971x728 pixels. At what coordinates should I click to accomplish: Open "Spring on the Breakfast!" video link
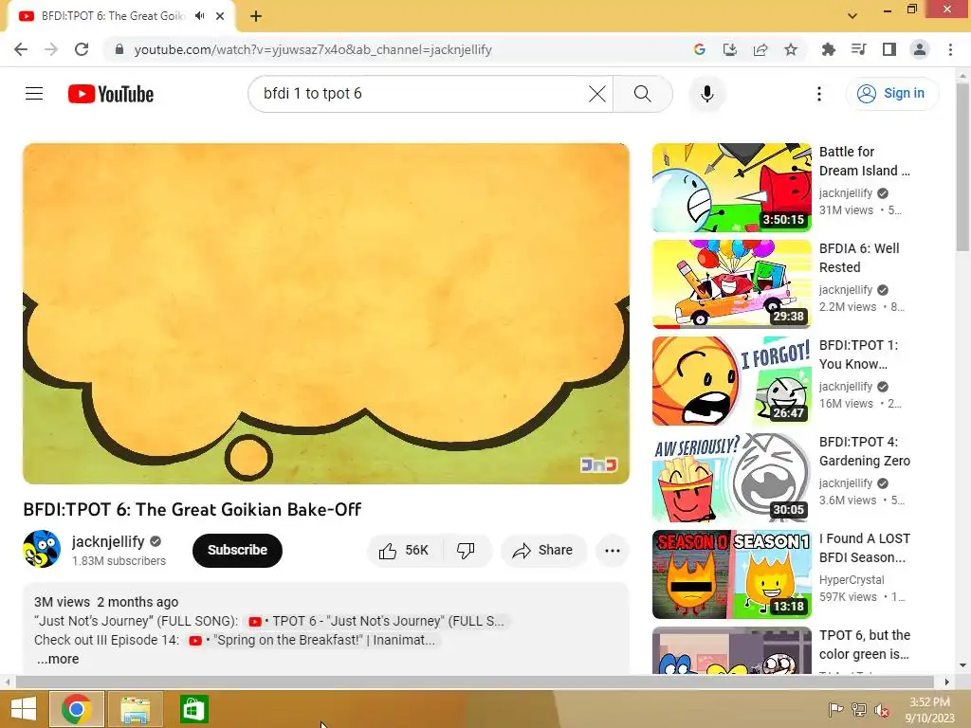coord(314,640)
